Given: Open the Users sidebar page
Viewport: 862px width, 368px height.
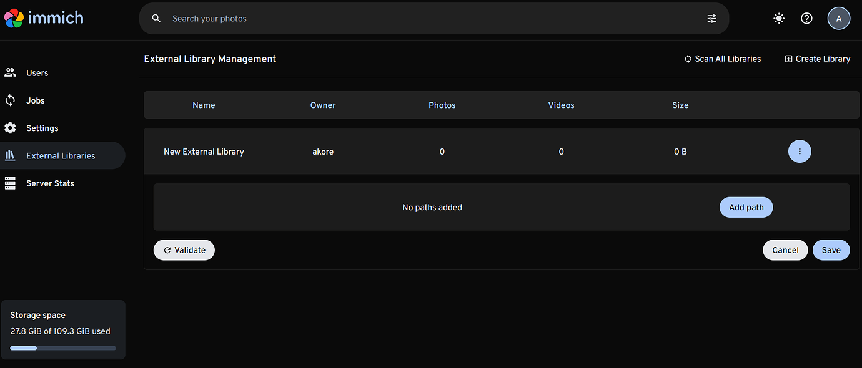Looking at the screenshot, I should [36, 73].
